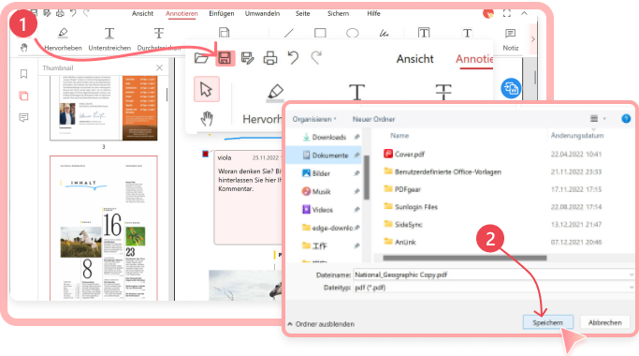Open the Seite tab

(x=303, y=13)
